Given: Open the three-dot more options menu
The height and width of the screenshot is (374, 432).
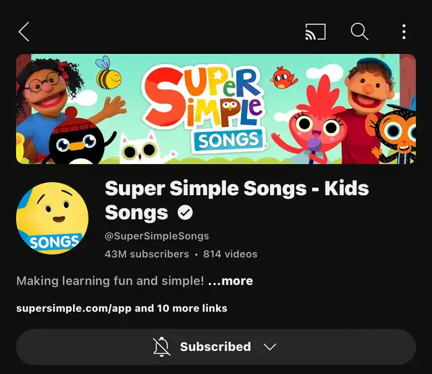Looking at the screenshot, I should [x=404, y=32].
